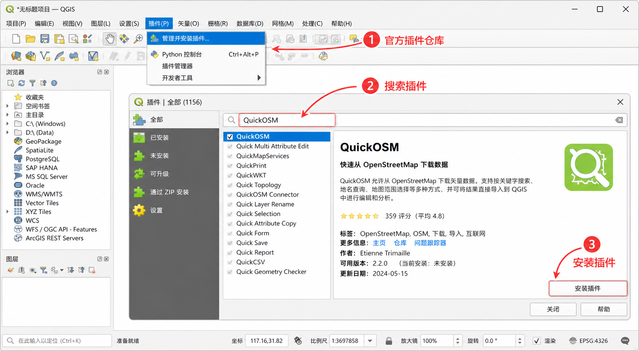This screenshot has height=351, width=639.
Task: Toggle GPS extents icon near coordinates
Action: tap(298, 341)
